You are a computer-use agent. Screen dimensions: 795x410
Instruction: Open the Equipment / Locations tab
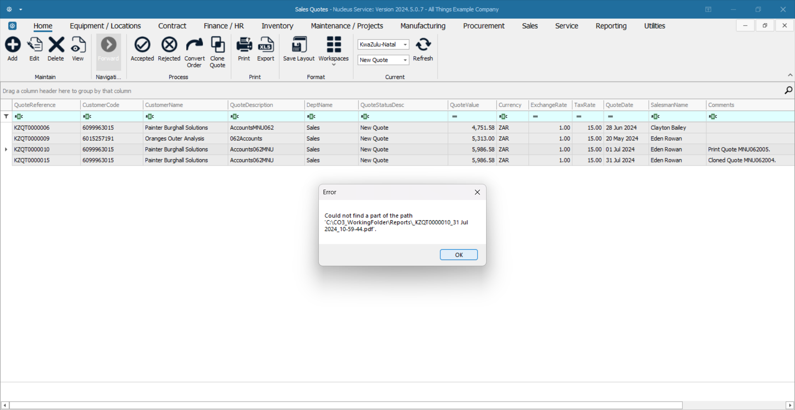click(x=105, y=26)
